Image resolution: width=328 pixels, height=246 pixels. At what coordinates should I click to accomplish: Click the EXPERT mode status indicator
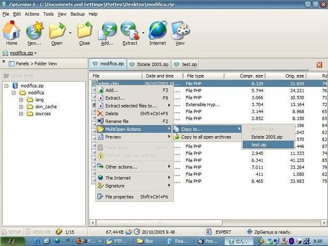point(223,232)
